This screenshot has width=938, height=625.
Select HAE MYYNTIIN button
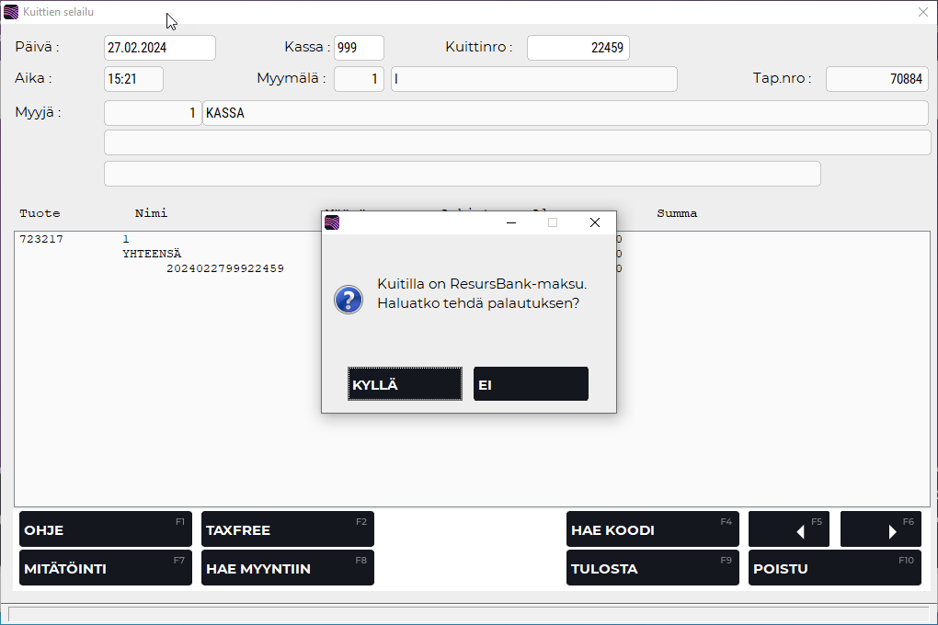pos(287,568)
